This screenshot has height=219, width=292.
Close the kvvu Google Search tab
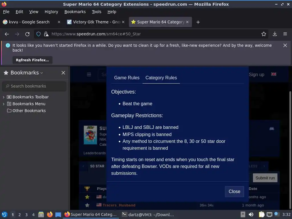point(59,22)
